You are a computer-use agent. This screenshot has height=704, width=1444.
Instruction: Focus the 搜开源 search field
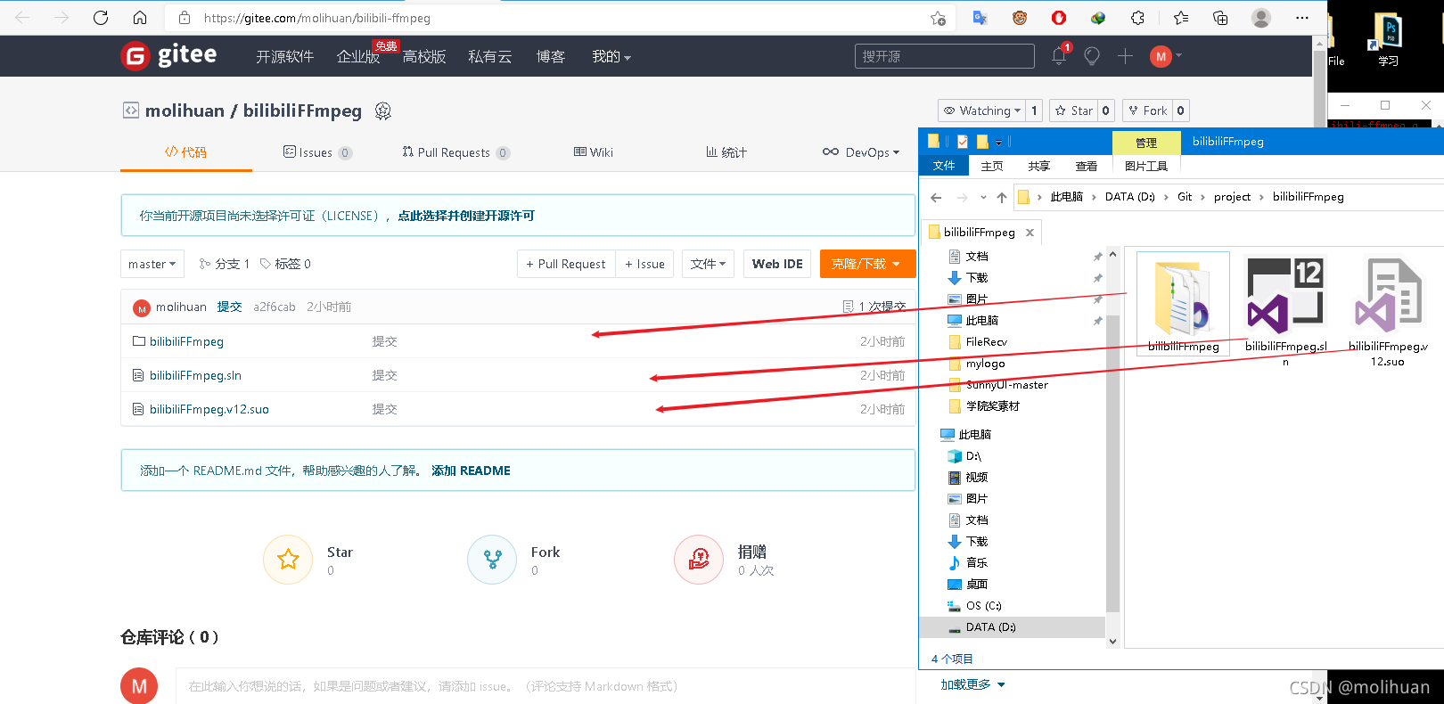(x=945, y=56)
